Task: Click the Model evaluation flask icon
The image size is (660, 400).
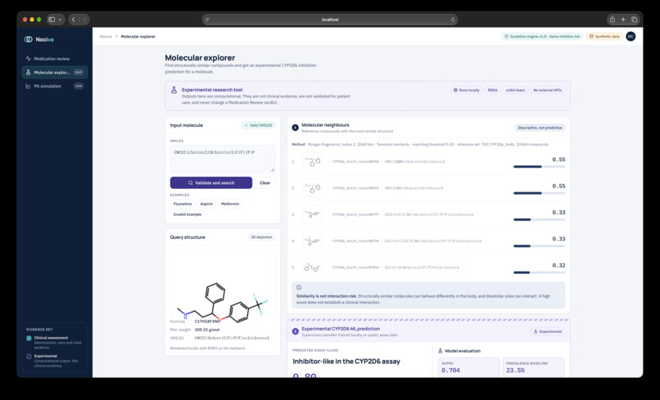Action: [441, 351]
